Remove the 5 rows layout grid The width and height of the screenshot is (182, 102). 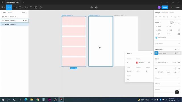click(x=179, y=53)
